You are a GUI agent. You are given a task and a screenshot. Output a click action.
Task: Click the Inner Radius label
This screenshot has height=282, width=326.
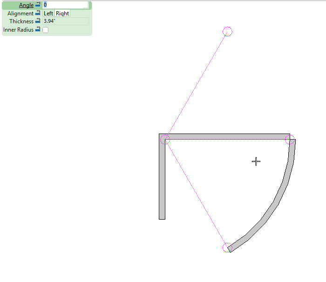point(18,30)
